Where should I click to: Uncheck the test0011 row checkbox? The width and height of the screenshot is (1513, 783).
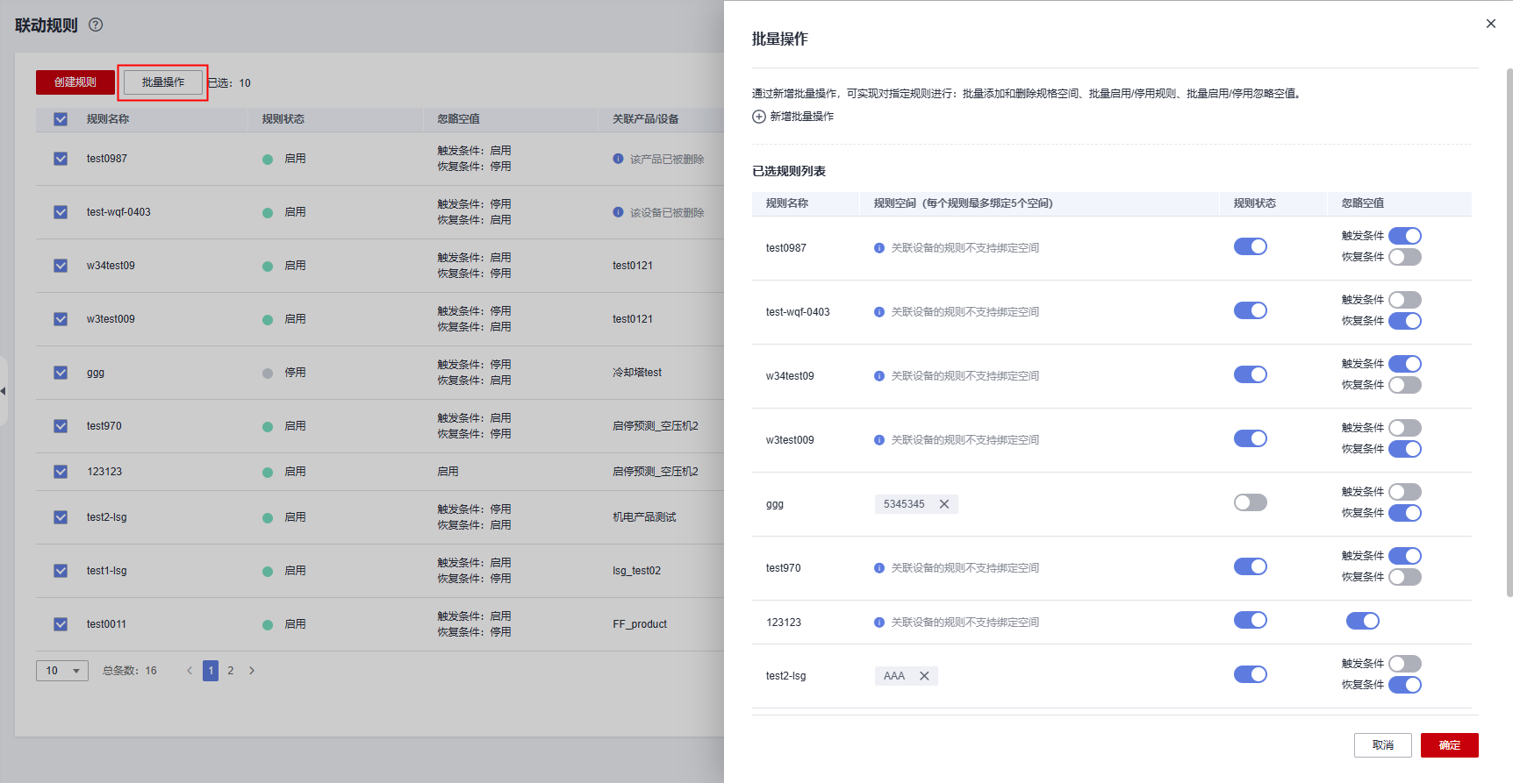coord(61,624)
